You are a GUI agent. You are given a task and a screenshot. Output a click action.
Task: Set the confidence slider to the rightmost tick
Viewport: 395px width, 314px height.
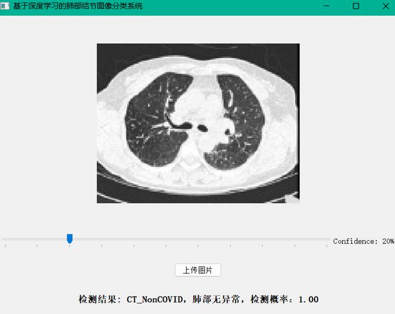pyautogui.click(x=326, y=246)
